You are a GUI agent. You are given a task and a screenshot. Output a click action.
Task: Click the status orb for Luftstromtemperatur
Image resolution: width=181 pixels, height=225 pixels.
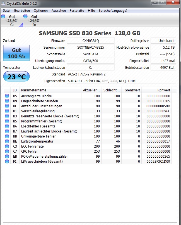(7, 141)
